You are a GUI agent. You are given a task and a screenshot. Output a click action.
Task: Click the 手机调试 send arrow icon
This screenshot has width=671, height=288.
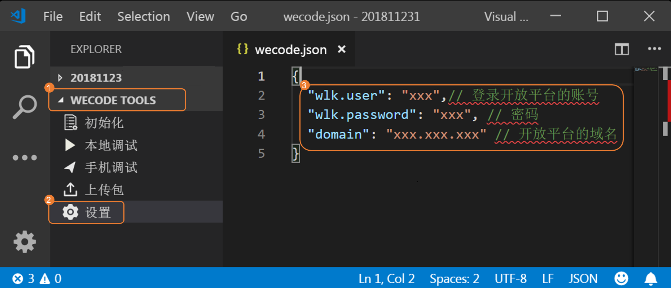click(x=70, y=167)
